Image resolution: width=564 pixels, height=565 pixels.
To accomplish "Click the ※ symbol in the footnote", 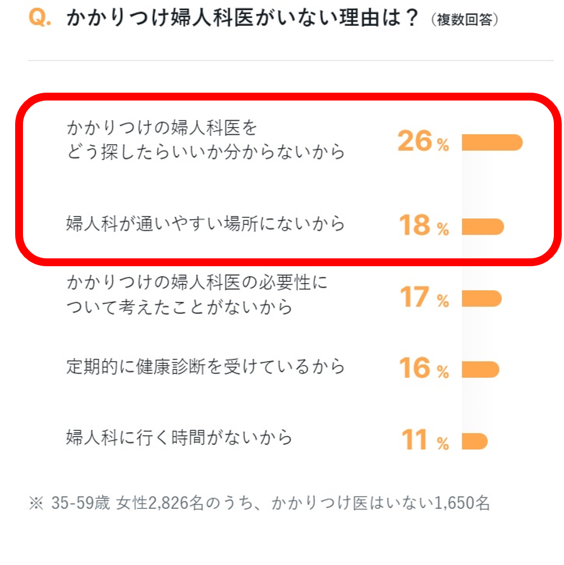I will 35,503.
